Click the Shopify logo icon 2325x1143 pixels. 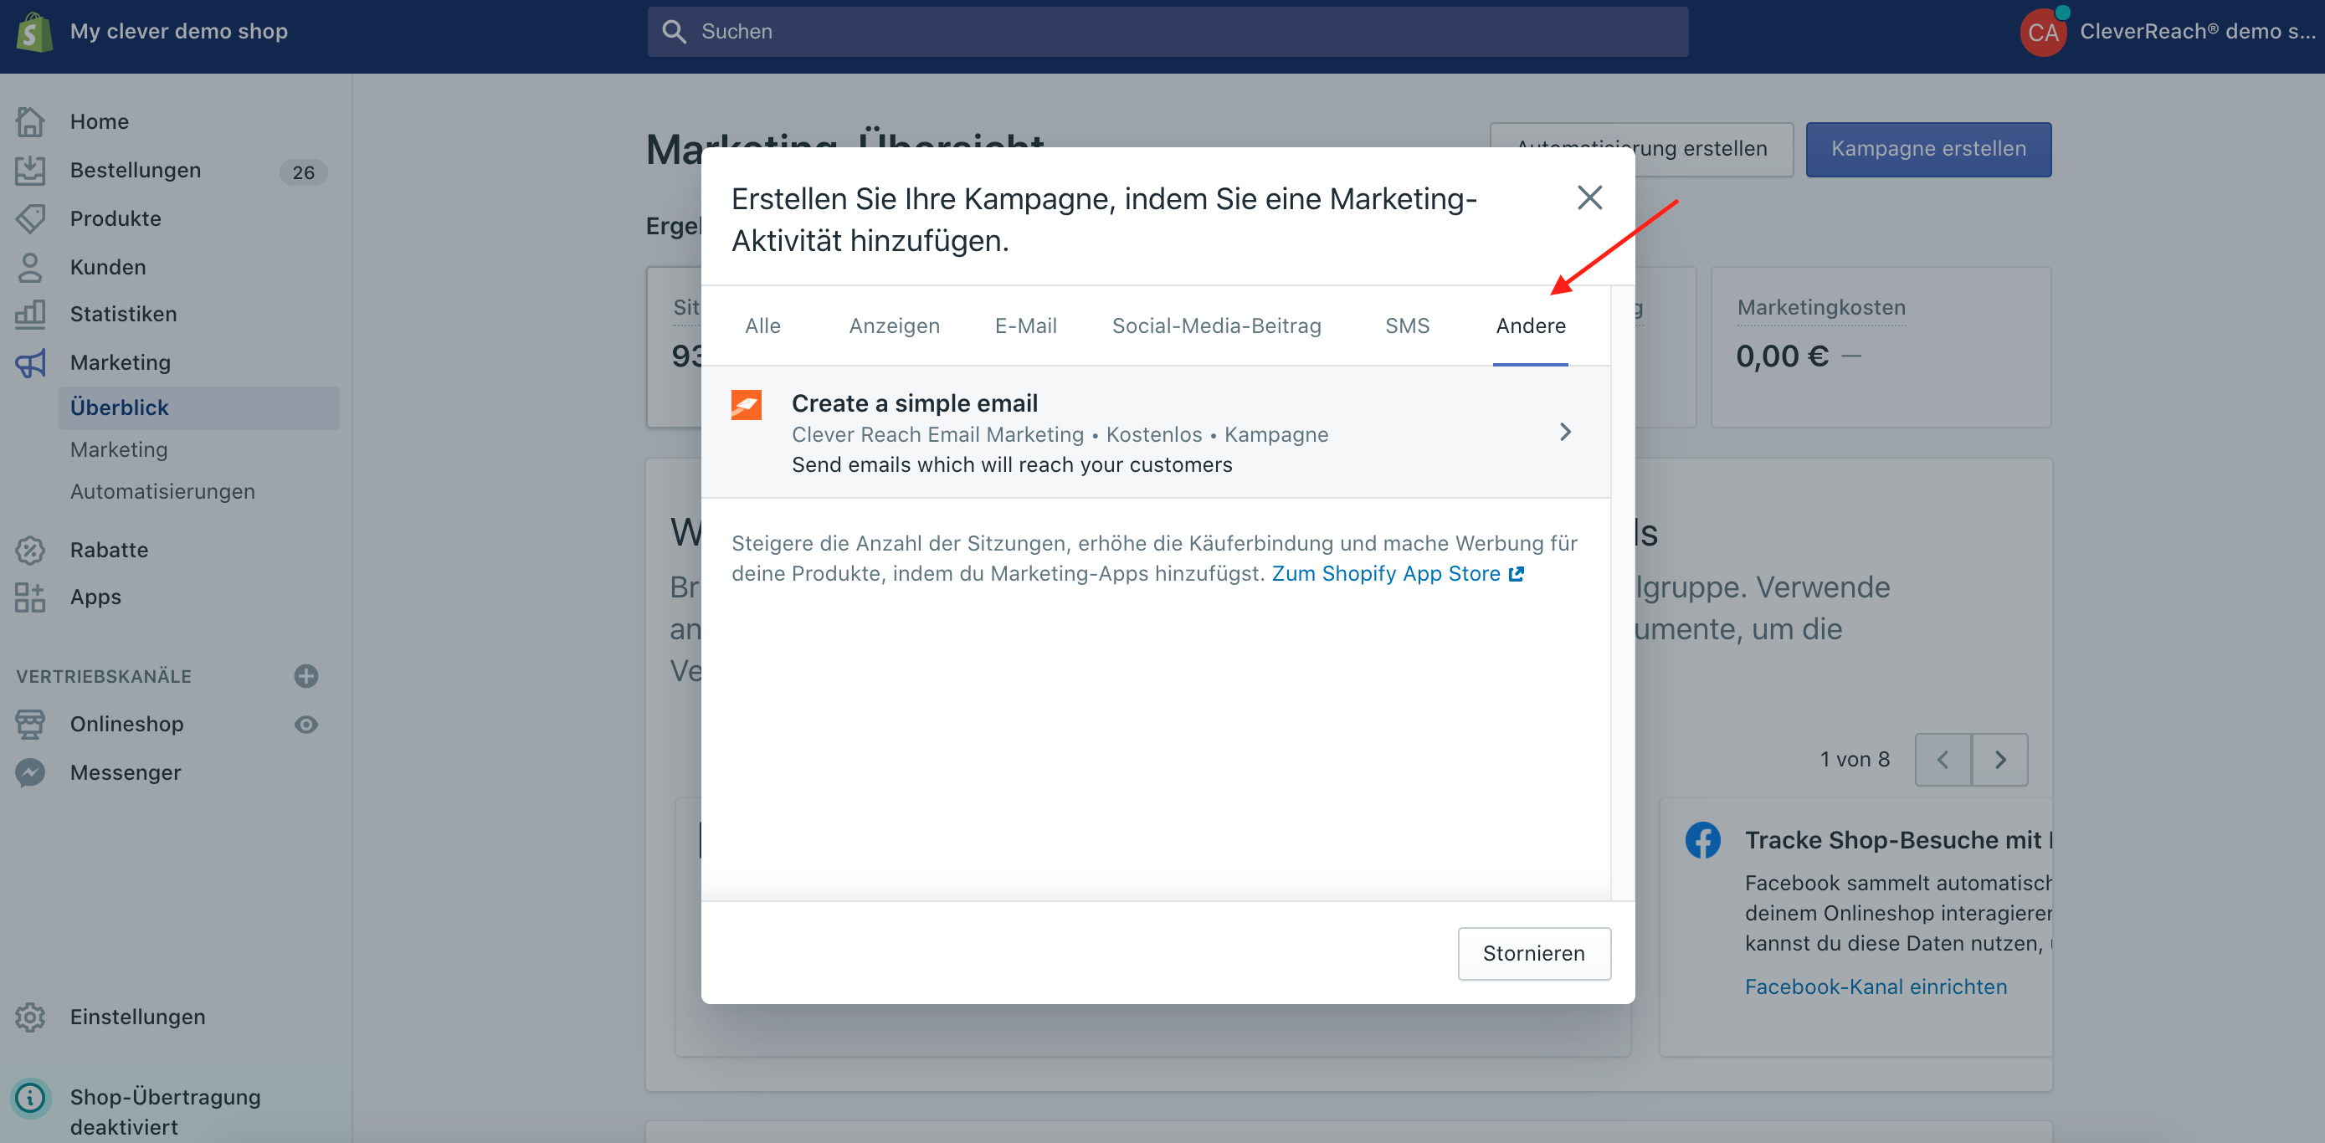pyautogui.click(x=33, y=33)
